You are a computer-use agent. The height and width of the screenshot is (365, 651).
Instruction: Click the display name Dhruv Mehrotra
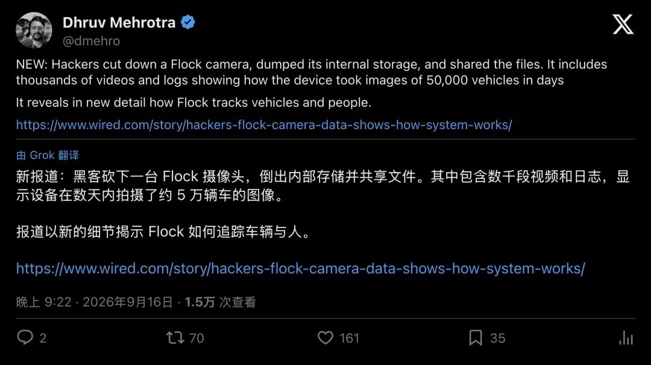point(119,22)
